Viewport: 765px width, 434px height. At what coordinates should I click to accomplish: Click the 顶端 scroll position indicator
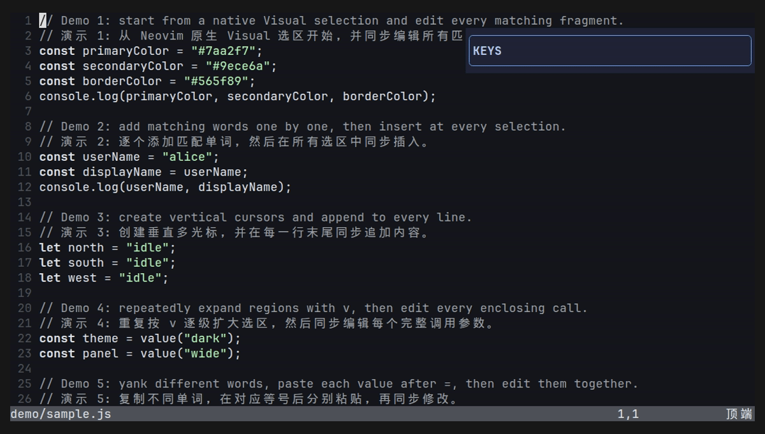click(739, 414)
